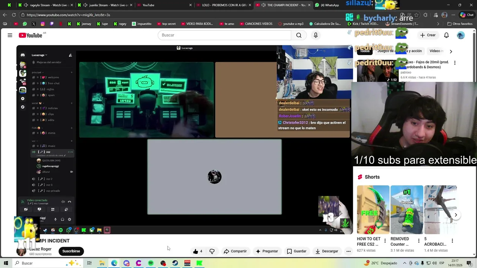Screen dimensions: 477x268
Task: Show next Shorts with the arrow
Action: (x=456, y=215)
